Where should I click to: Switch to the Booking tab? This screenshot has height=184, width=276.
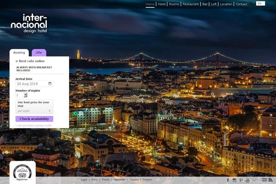[19, 52]
